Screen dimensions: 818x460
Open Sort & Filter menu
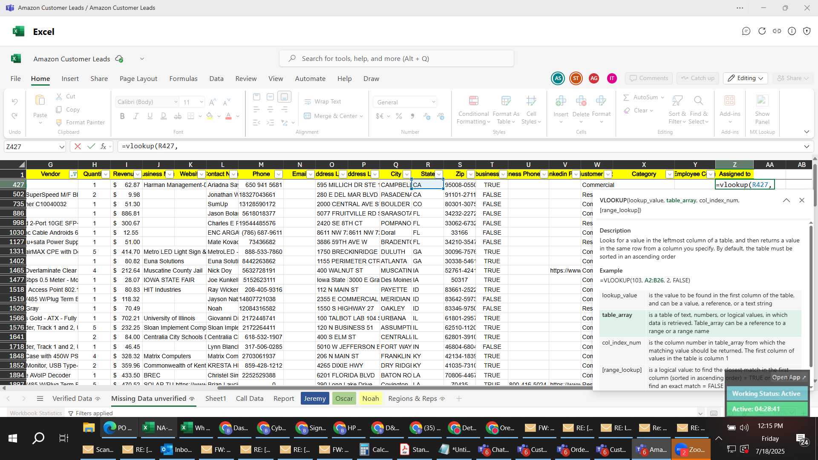[x=677, y=110]
